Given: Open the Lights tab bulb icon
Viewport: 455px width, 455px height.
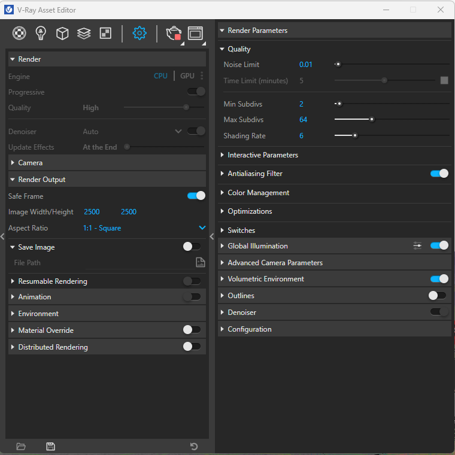Looking at the screenshot, I should [x=41, y=33].
